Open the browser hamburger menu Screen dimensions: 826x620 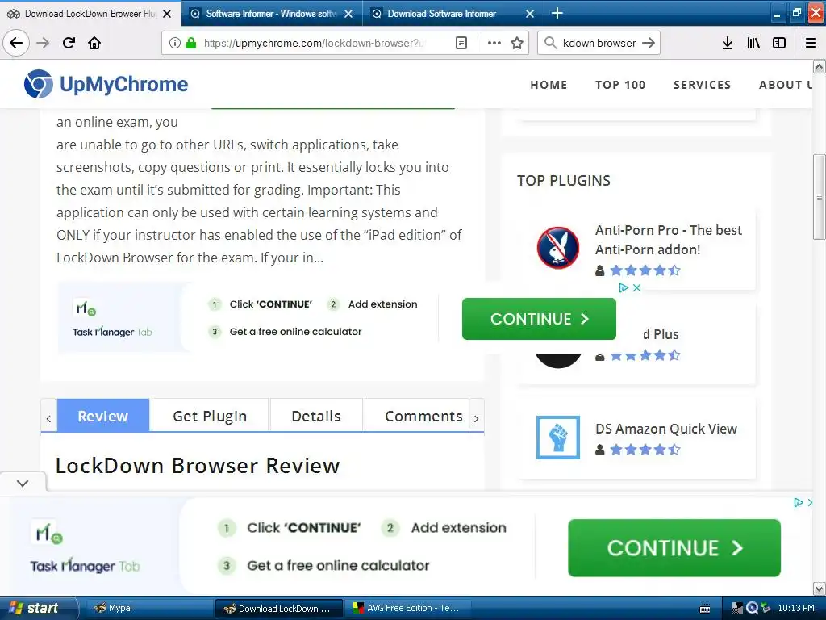tap(811, 43)
